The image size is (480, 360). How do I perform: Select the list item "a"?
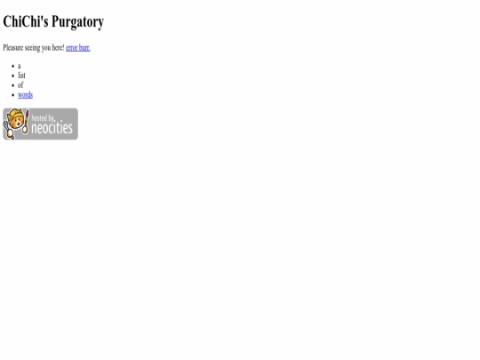20,66
